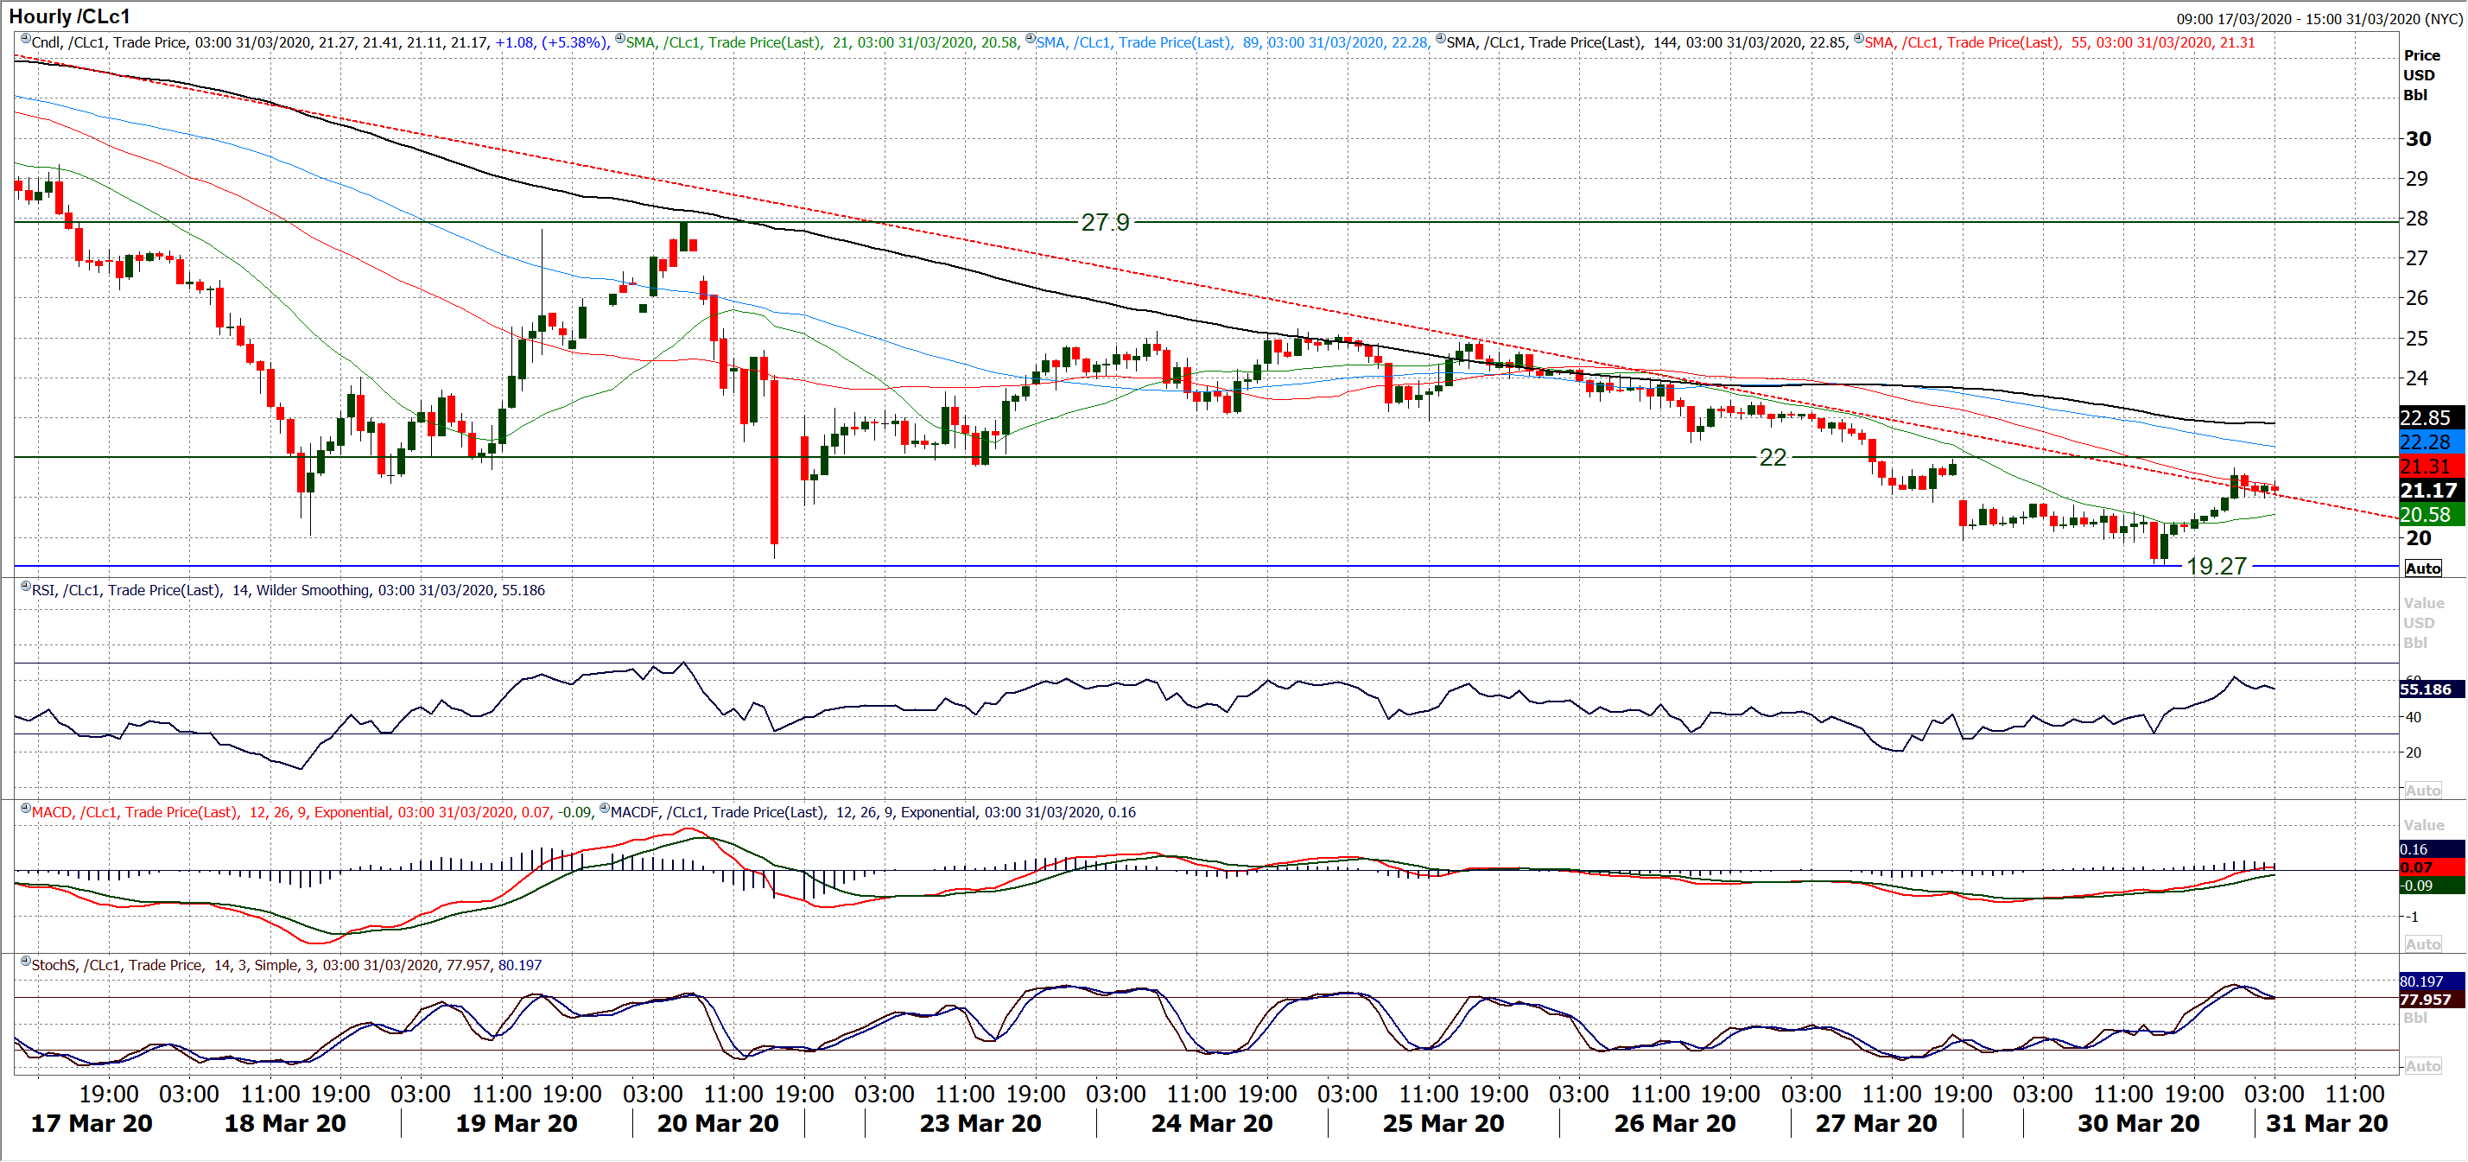This screenshot has height=1162, width=2468.
Task: Click the 31 Mar 20 date label
Action: 2326,1124
